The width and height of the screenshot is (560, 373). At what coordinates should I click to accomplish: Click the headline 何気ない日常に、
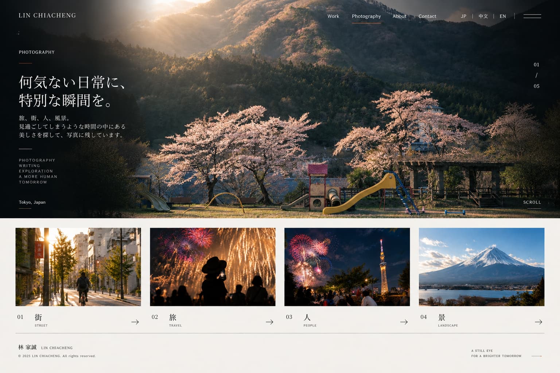(x=72, y=82)
